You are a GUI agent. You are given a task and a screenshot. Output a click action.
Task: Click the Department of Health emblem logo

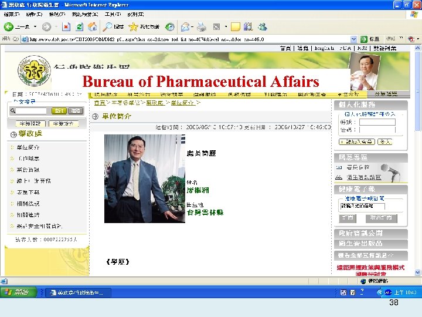pos(34,70)
